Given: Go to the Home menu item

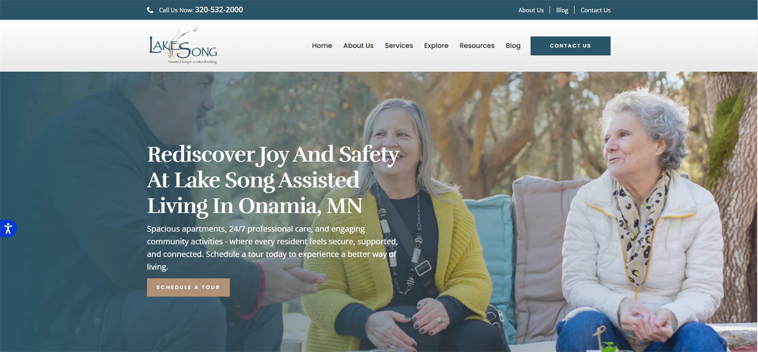Looking at the screenshot, I should [x=322, y=45].
